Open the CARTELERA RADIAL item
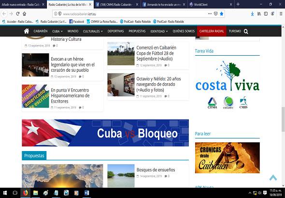Screen dimensions: 285x198 212,31
